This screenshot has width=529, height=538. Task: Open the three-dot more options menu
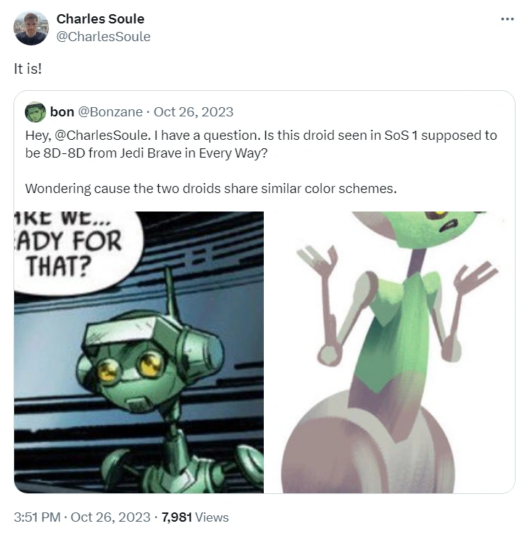pos(507,19)
